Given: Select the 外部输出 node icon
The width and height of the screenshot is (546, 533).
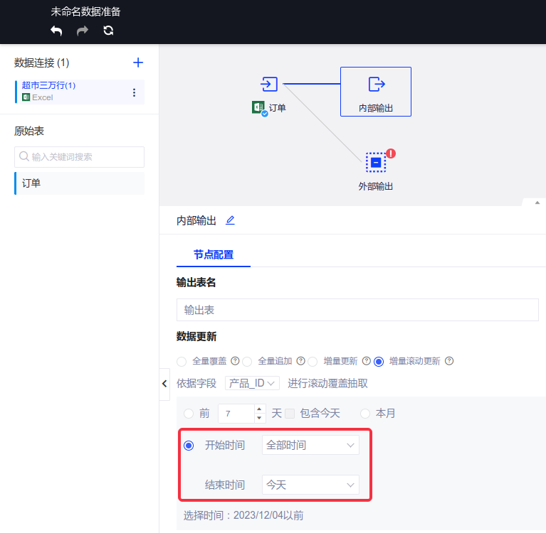Looking at the screenshot, I should (375, 163).
